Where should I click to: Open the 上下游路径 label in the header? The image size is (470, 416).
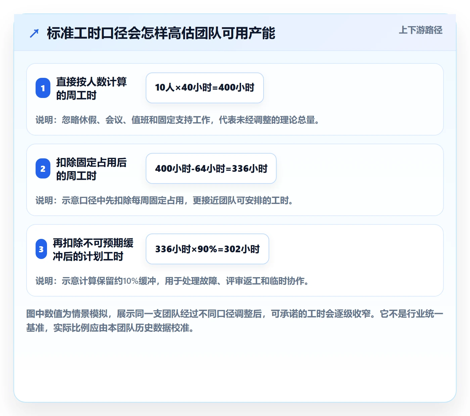tap(420, 30)
